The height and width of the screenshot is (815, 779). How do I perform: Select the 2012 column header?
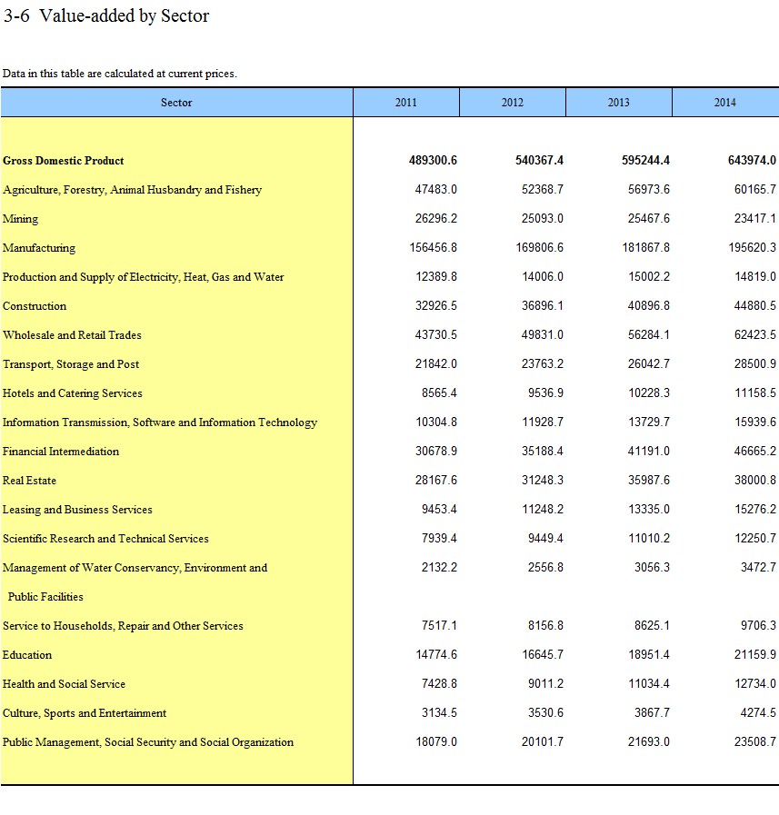tap(512, 103)
